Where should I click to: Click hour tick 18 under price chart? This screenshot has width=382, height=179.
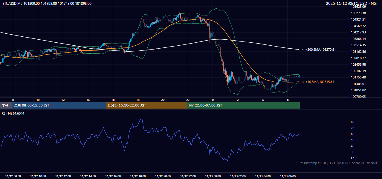click(x=138, y=100)
